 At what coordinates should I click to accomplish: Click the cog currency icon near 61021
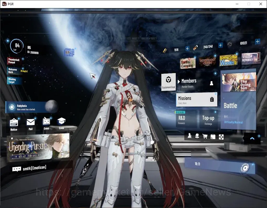tap(230, 44)
